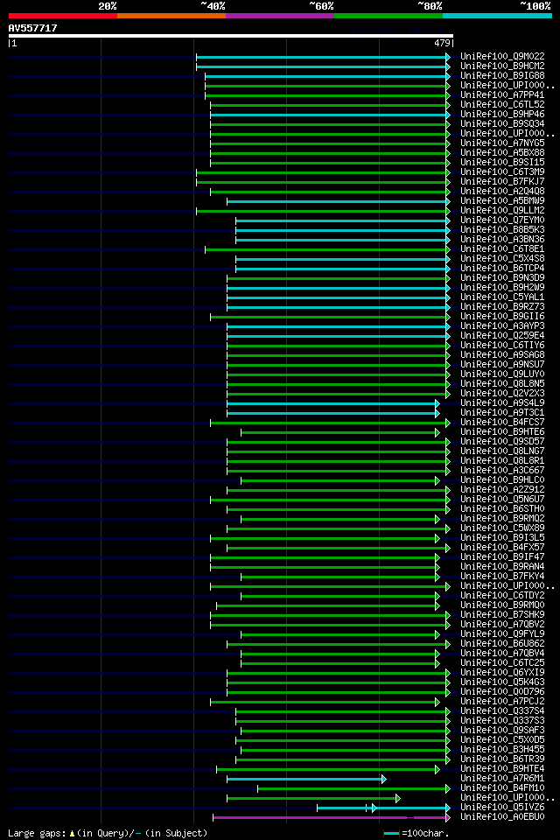
Task: Click the green ~80% legend segment
Action: point(388,16)
